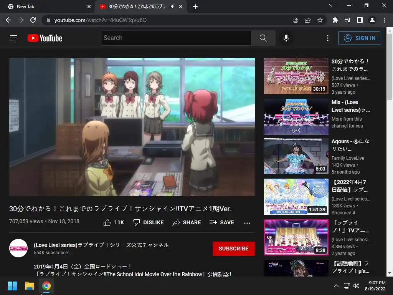393x295 pixels.
Task: Open Windows Start menu
Action: [x=12, y=286]
